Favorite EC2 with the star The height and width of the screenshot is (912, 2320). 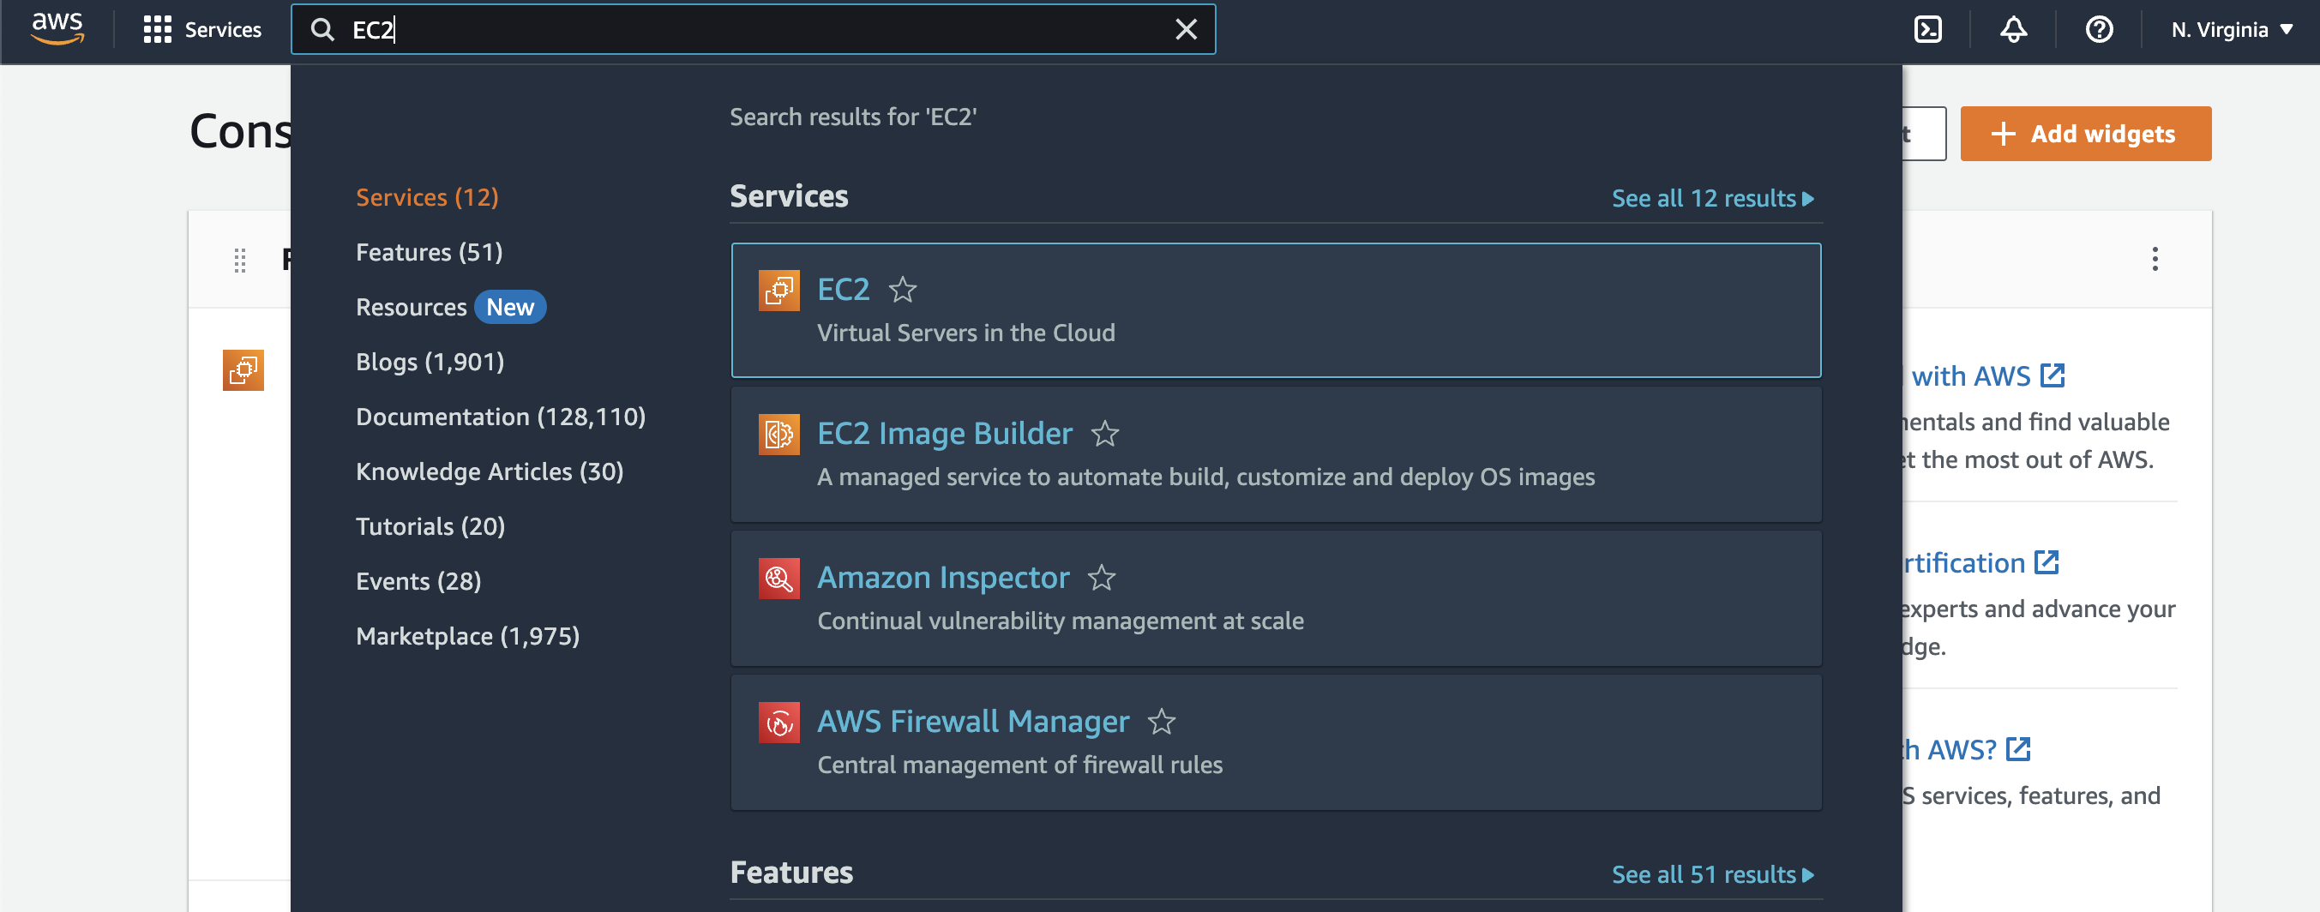click(x=902, y=290)
